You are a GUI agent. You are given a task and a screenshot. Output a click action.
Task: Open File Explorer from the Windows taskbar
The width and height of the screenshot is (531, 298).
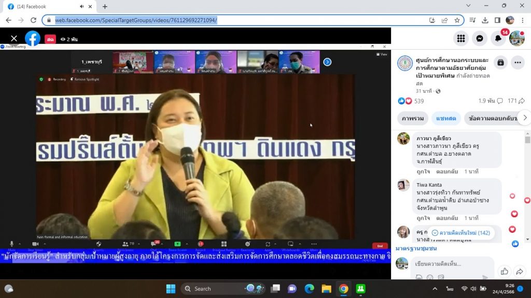[326, 289]
